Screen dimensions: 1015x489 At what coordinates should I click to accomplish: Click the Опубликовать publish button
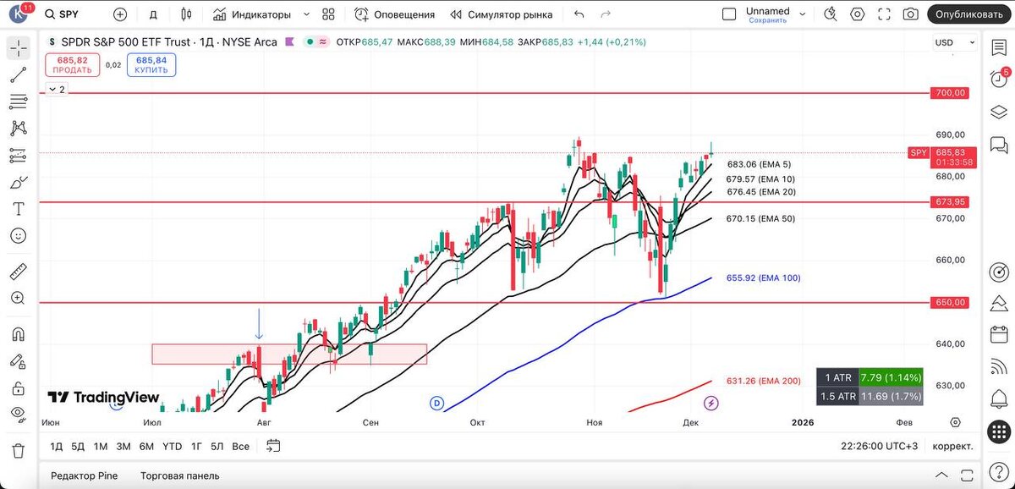pyautogui.click(x=969, y=14)
